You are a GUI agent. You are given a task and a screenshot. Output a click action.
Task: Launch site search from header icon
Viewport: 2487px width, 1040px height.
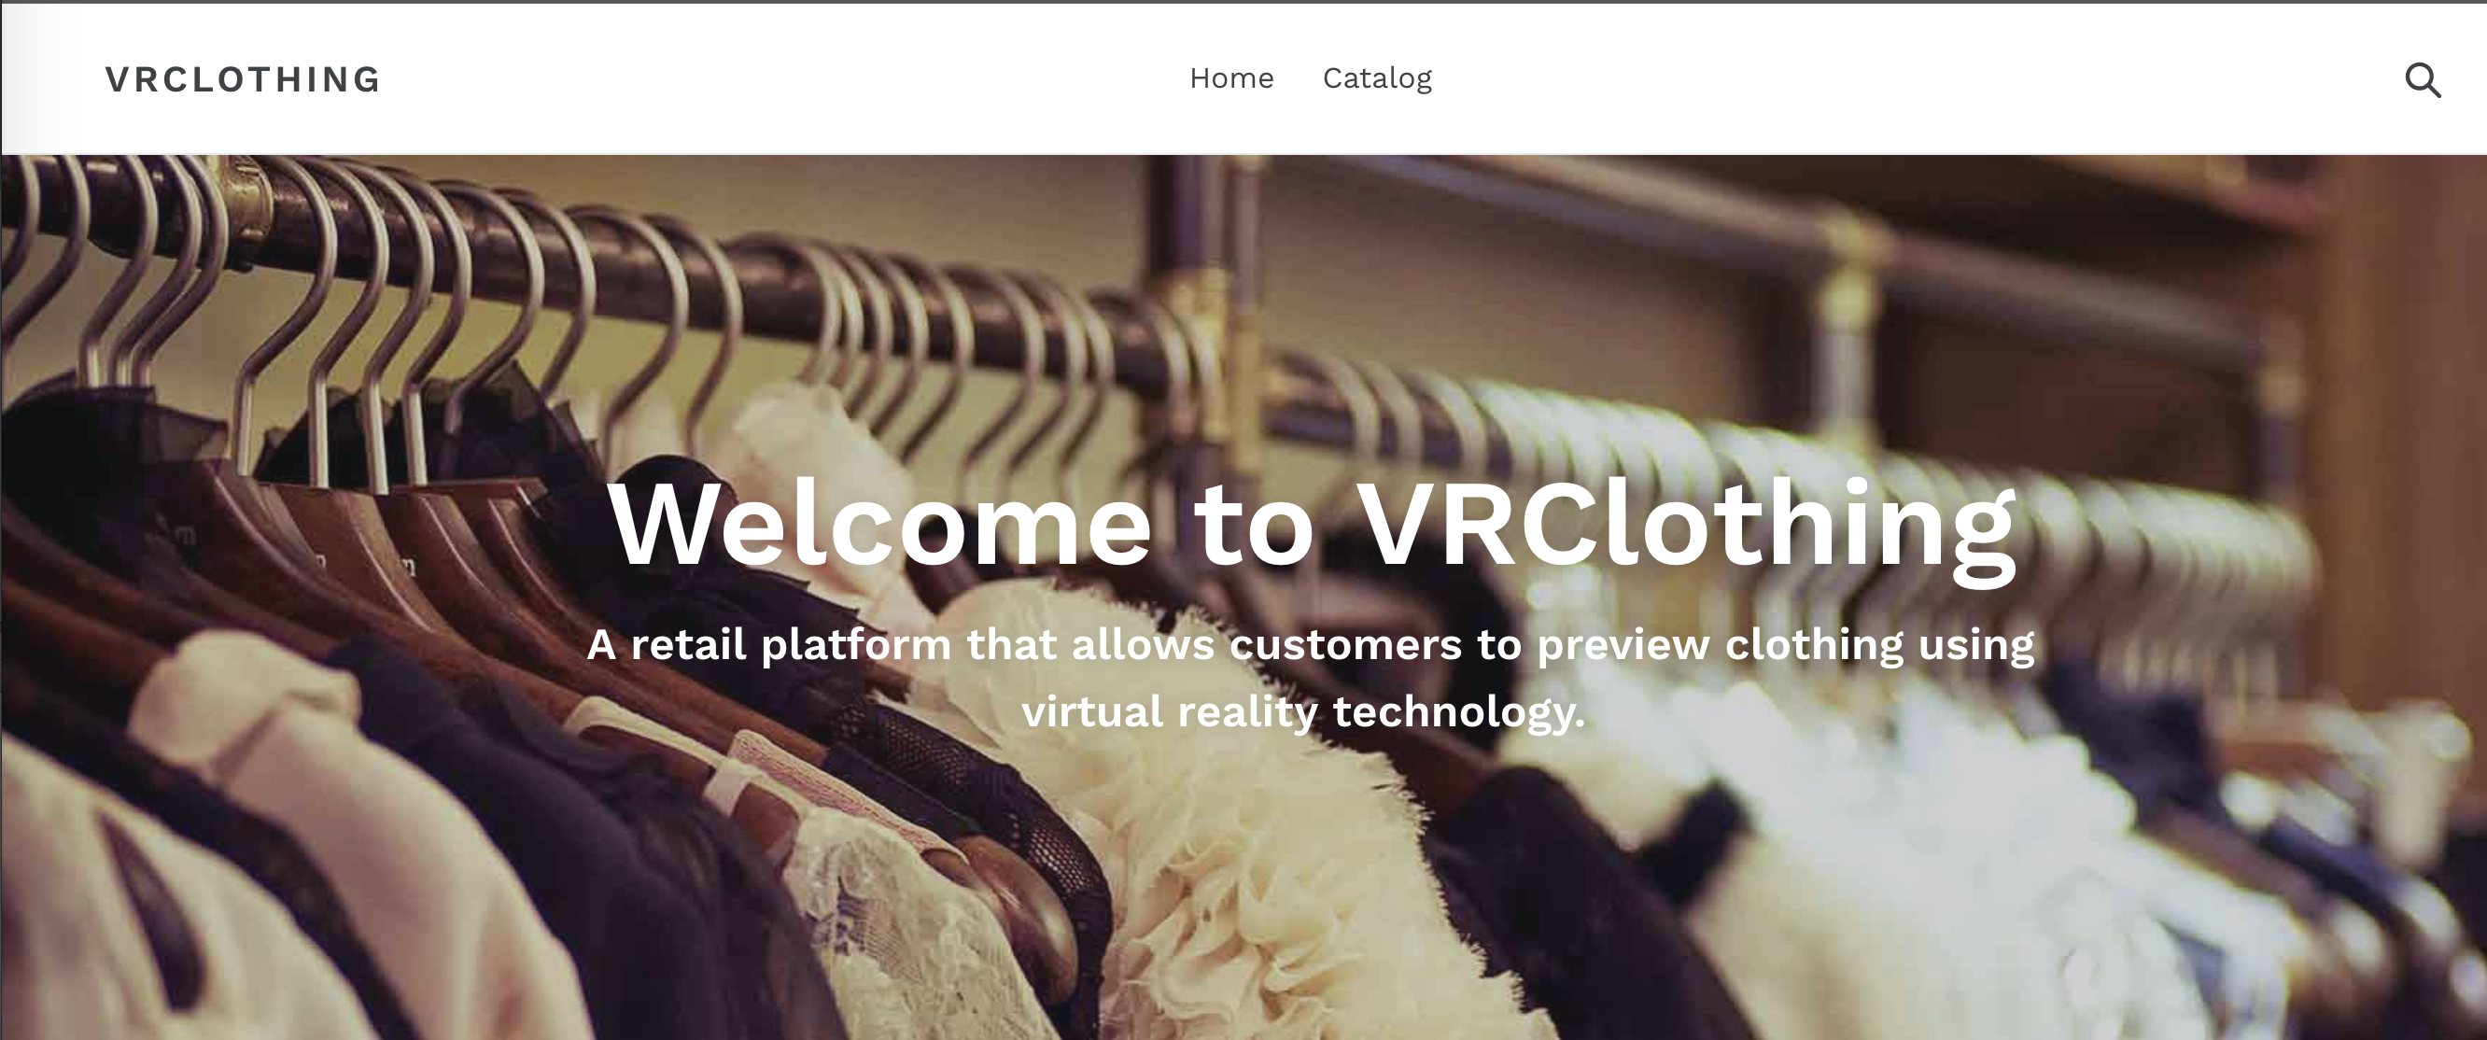(2423, 80)
